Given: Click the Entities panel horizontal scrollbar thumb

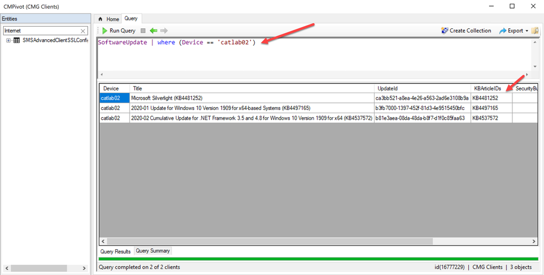Looking at the screenshot, I should (39, 268).
